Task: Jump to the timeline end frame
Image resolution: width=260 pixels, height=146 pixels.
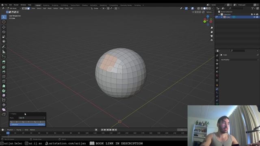Action: tap(116, 130)
